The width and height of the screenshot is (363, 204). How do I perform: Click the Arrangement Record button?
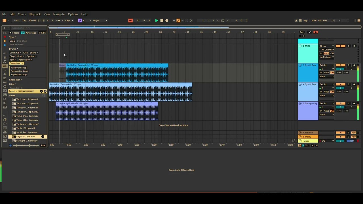click(x=167, y=20)
